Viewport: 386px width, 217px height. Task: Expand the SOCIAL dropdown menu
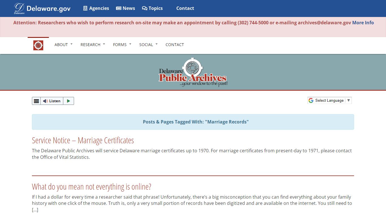tap(148, 45)
